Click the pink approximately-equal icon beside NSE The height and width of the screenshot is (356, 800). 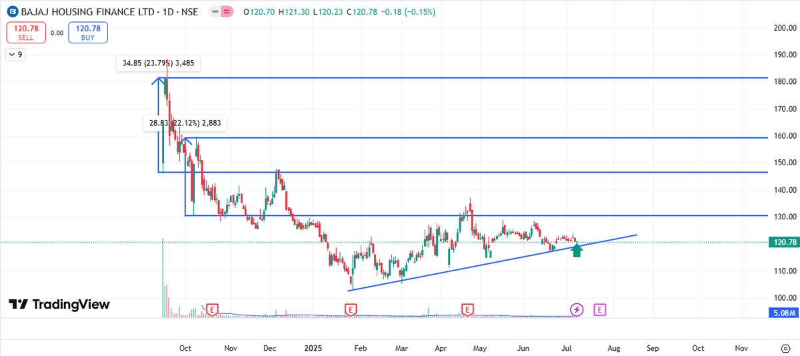(x=227, y=12)
